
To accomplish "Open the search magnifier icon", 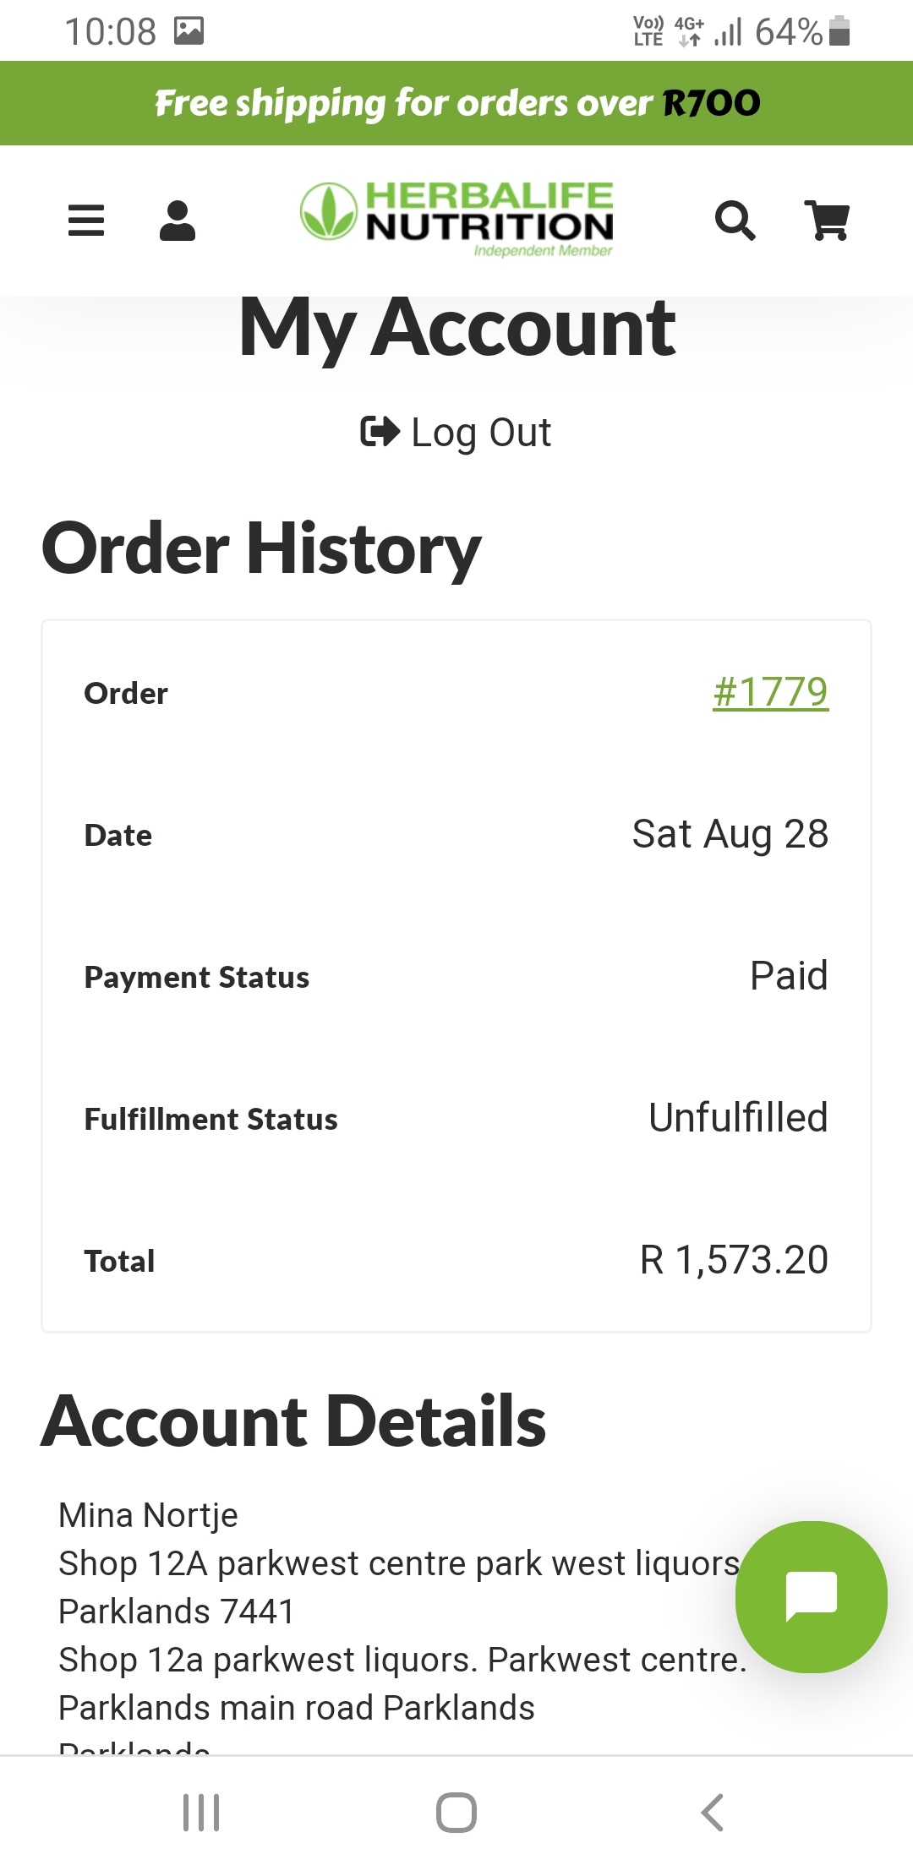I will tap(735, 221).
